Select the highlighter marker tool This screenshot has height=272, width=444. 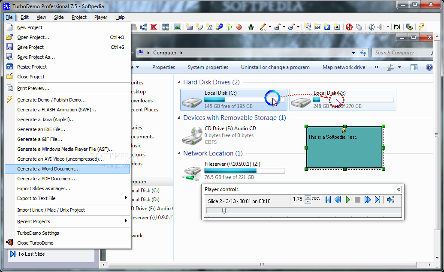pyautogui.click(x=278, y=27)
